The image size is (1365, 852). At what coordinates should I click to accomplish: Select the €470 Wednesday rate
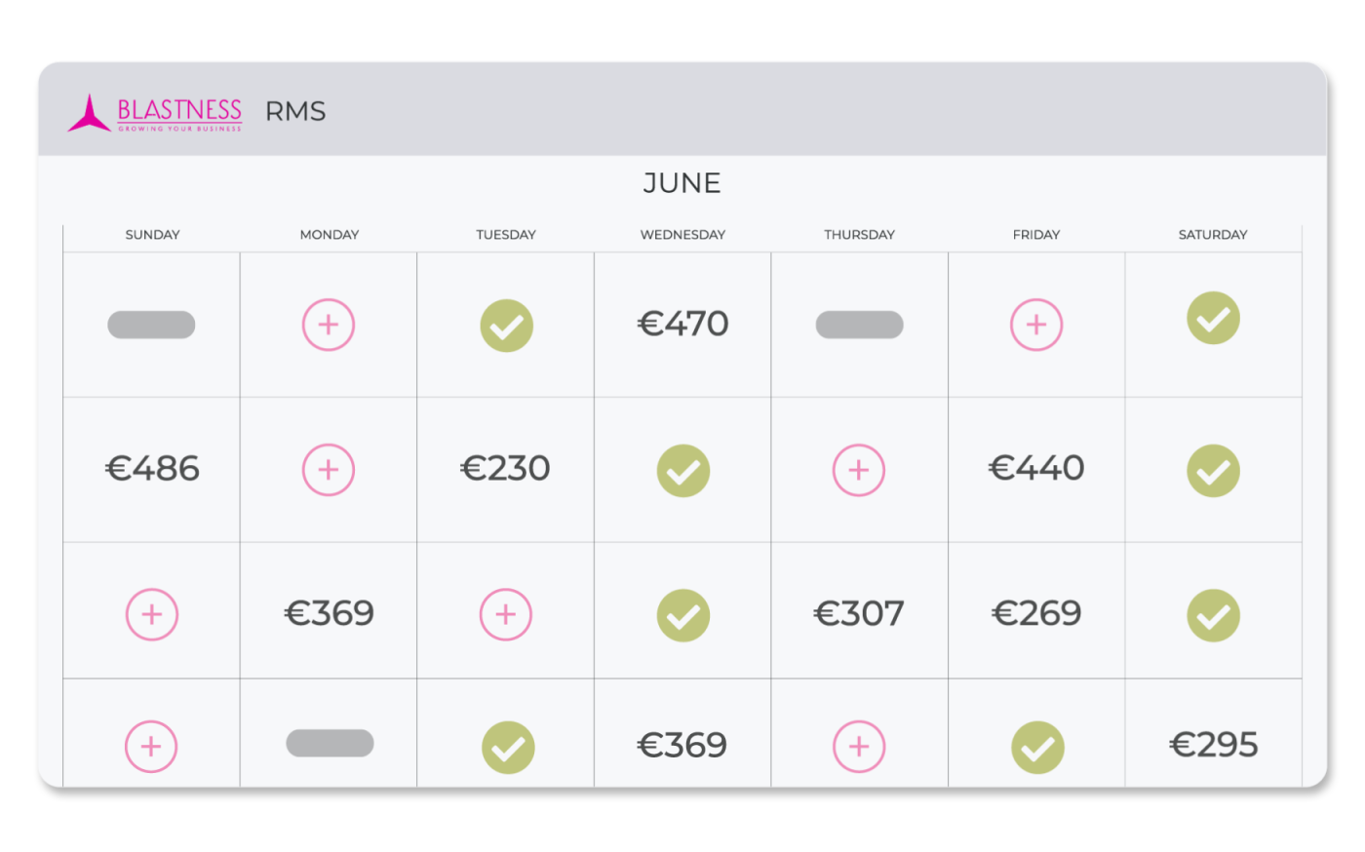[683, 324]
